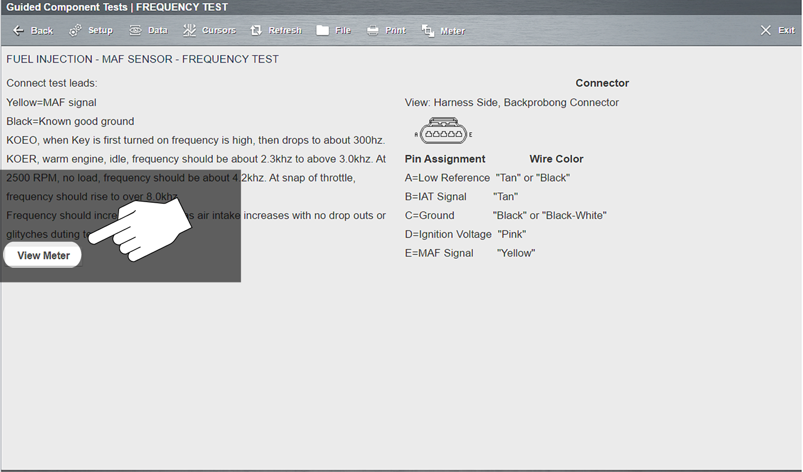Click the Print printer icon
The height and width of the screenshot is (472, 803).
pyautogui.click(x=373, y=31)
